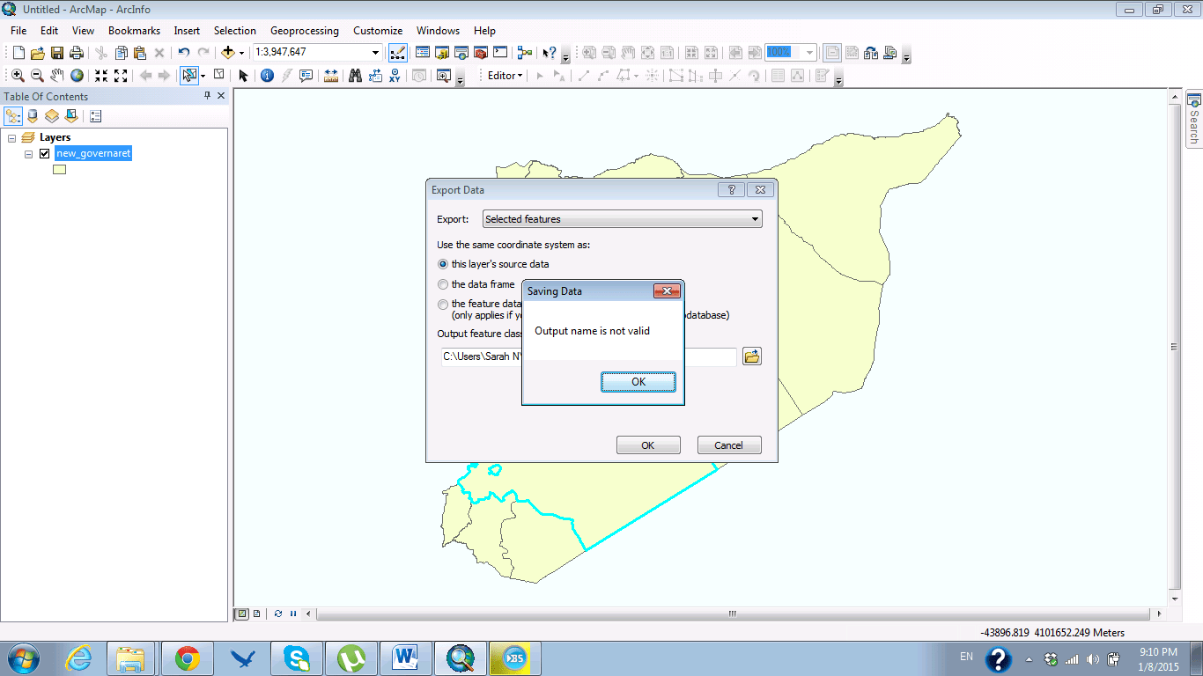Switch to Data View button at map bottom

[x=242, y=614]
